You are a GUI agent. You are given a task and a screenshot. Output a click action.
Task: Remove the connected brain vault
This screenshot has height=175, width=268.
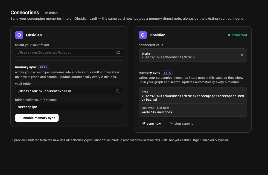click(242, 55)
